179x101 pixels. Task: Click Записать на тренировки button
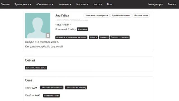click(96, 15)
